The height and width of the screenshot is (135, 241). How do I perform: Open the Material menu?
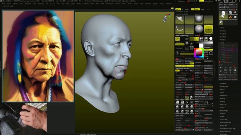[x=86, y=4]
